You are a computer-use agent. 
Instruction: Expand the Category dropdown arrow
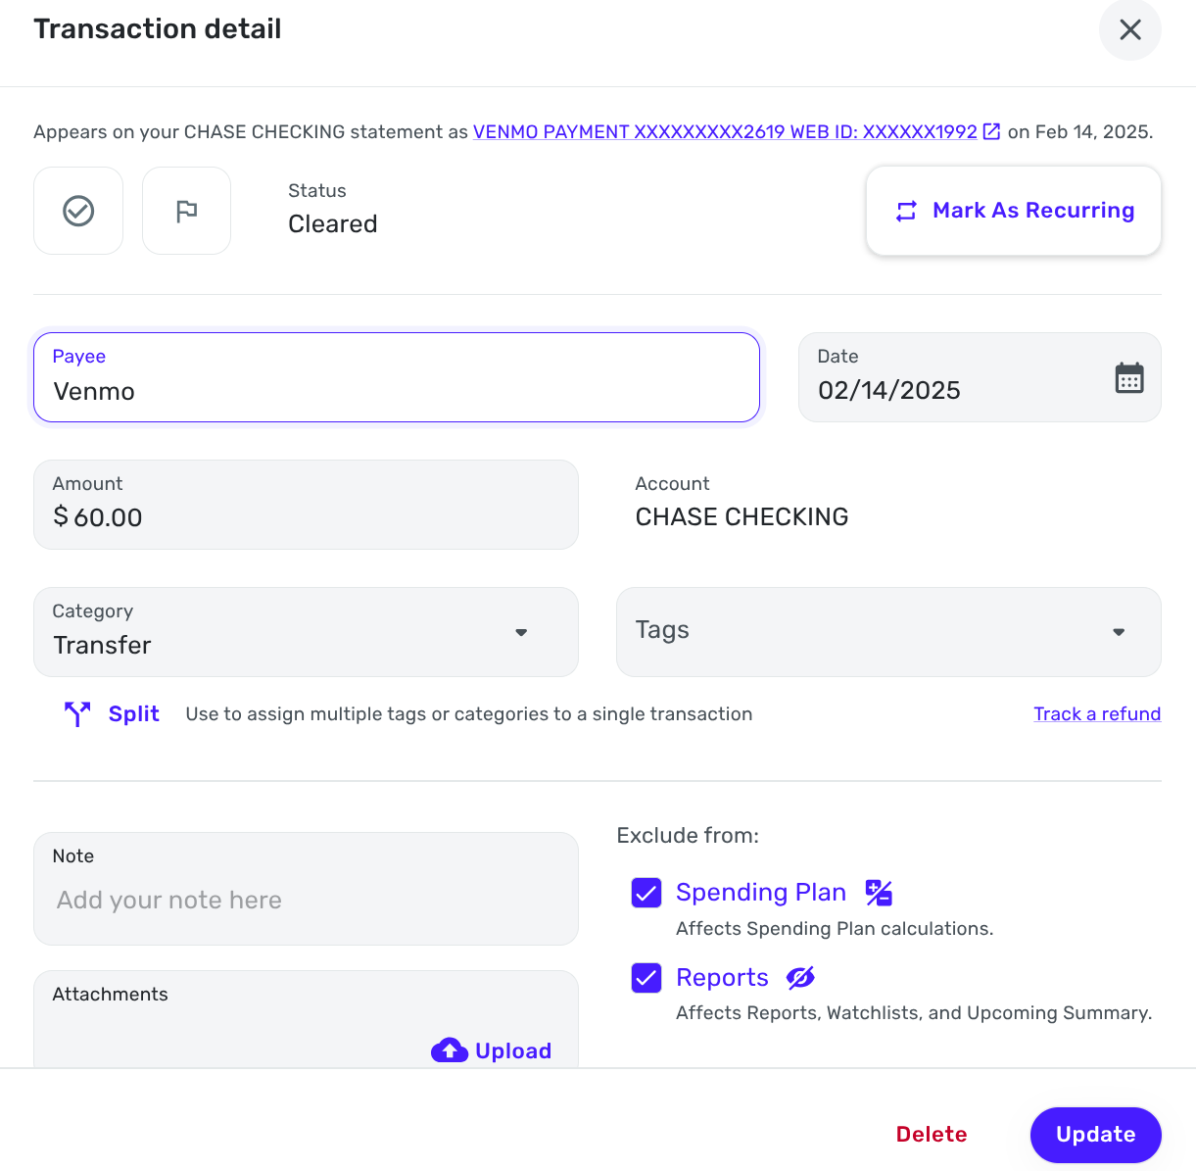(521, 632)
